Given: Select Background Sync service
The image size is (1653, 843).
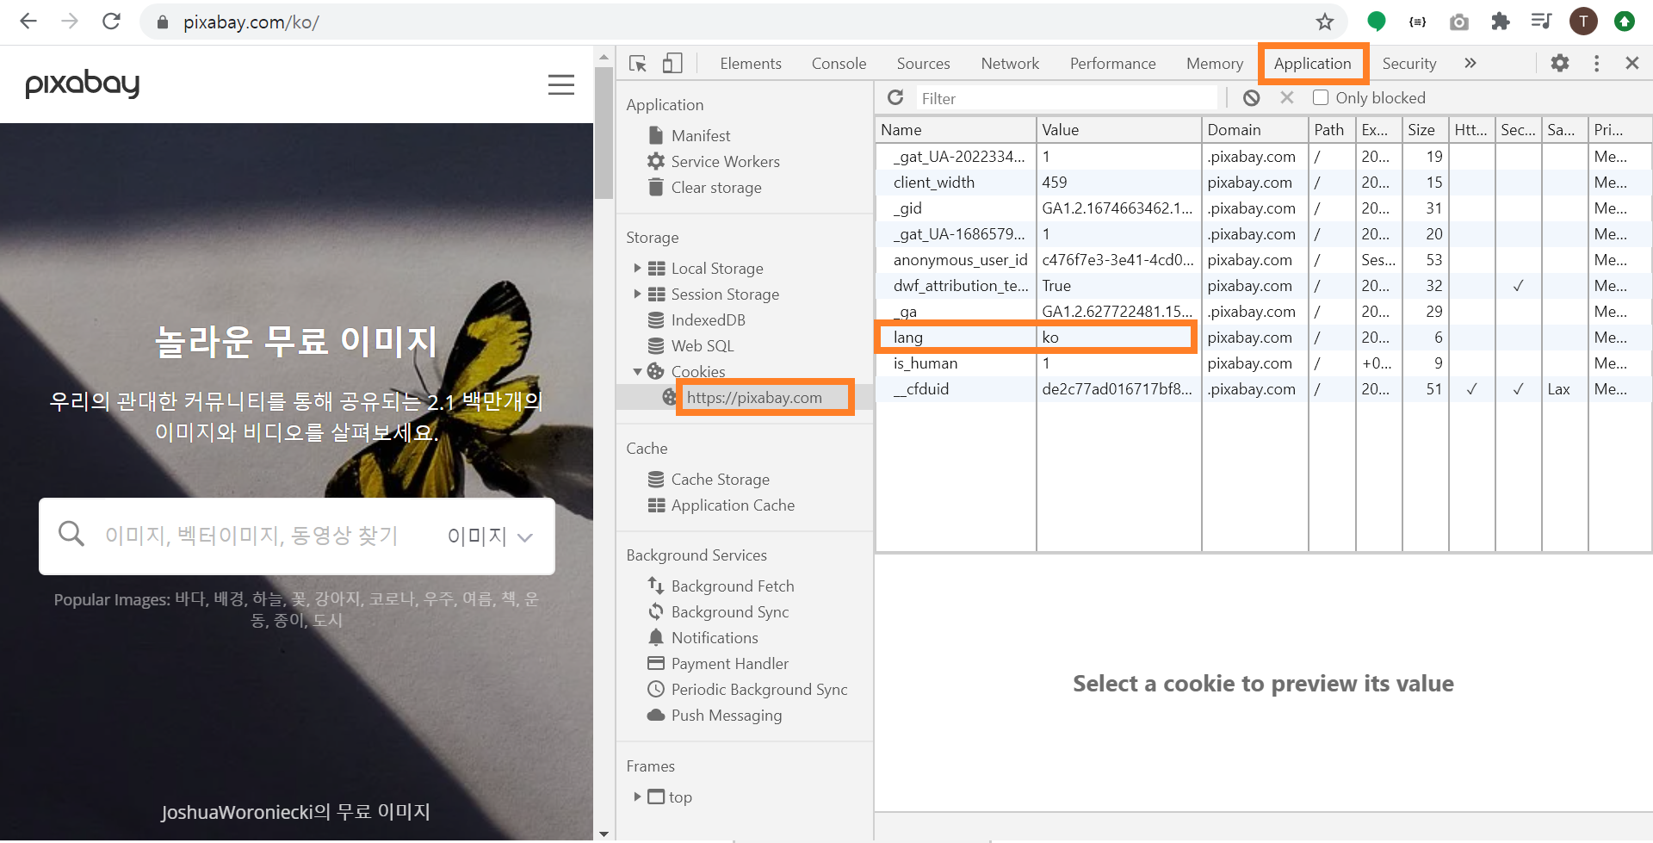Looking at the screenshot, I should click(729, 611).
